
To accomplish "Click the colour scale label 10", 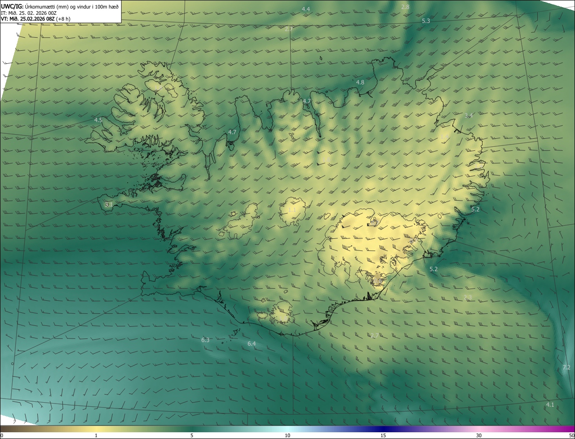I will coord(287,435).
